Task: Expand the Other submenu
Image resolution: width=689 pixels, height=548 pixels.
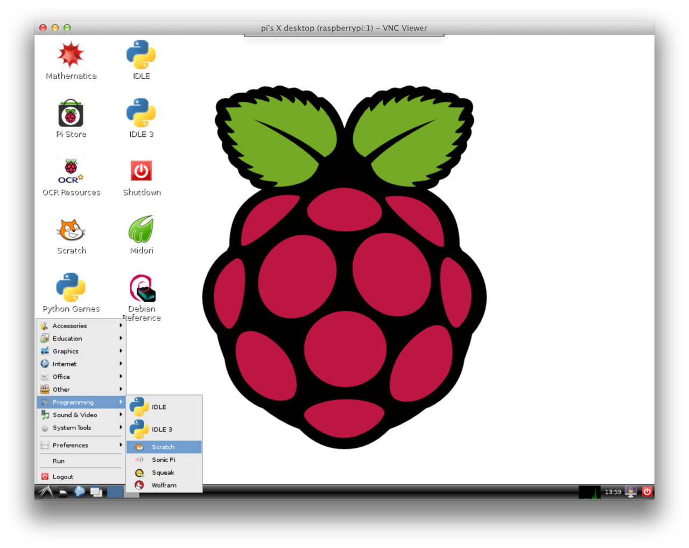Action: (x=81, y=390)
